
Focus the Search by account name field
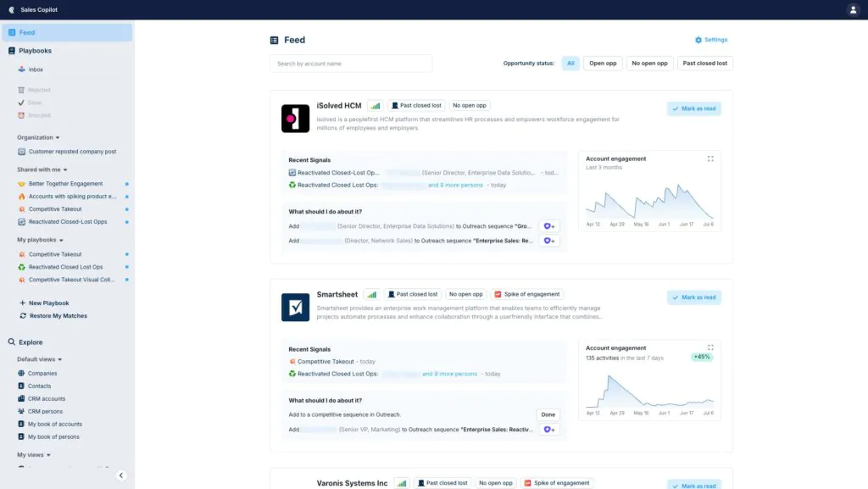pyautogui.click(x=351, y=64)
